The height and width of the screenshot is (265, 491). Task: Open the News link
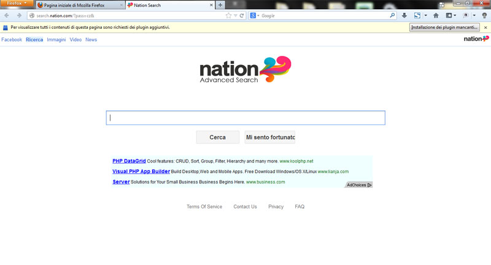point(91,40)
